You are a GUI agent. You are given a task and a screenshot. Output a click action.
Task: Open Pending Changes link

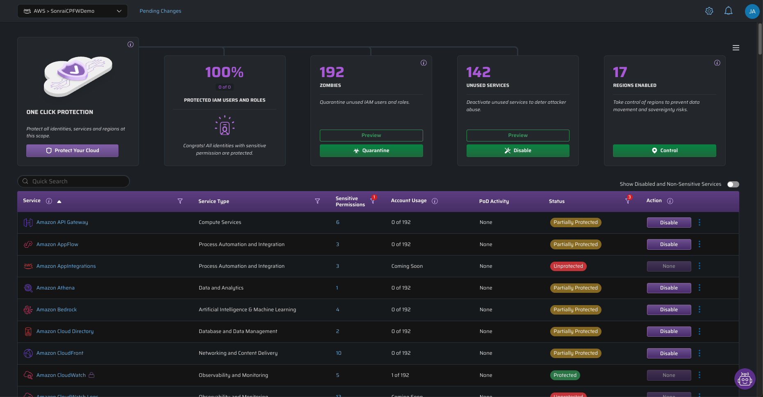click(x=160, y=11)
